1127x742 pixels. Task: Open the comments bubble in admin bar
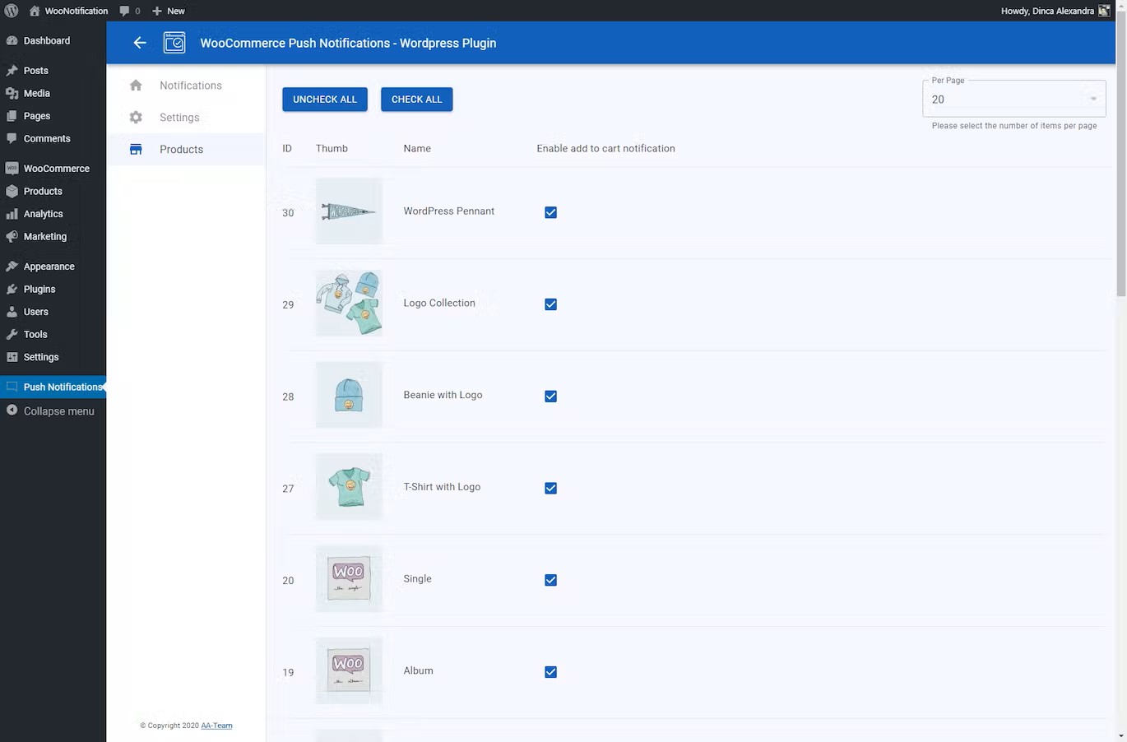tap(124, 11)
